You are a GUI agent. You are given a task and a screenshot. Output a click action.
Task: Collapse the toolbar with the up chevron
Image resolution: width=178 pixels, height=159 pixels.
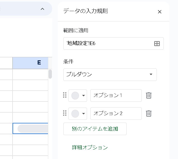pyautogui.click(x=42, y=9)
